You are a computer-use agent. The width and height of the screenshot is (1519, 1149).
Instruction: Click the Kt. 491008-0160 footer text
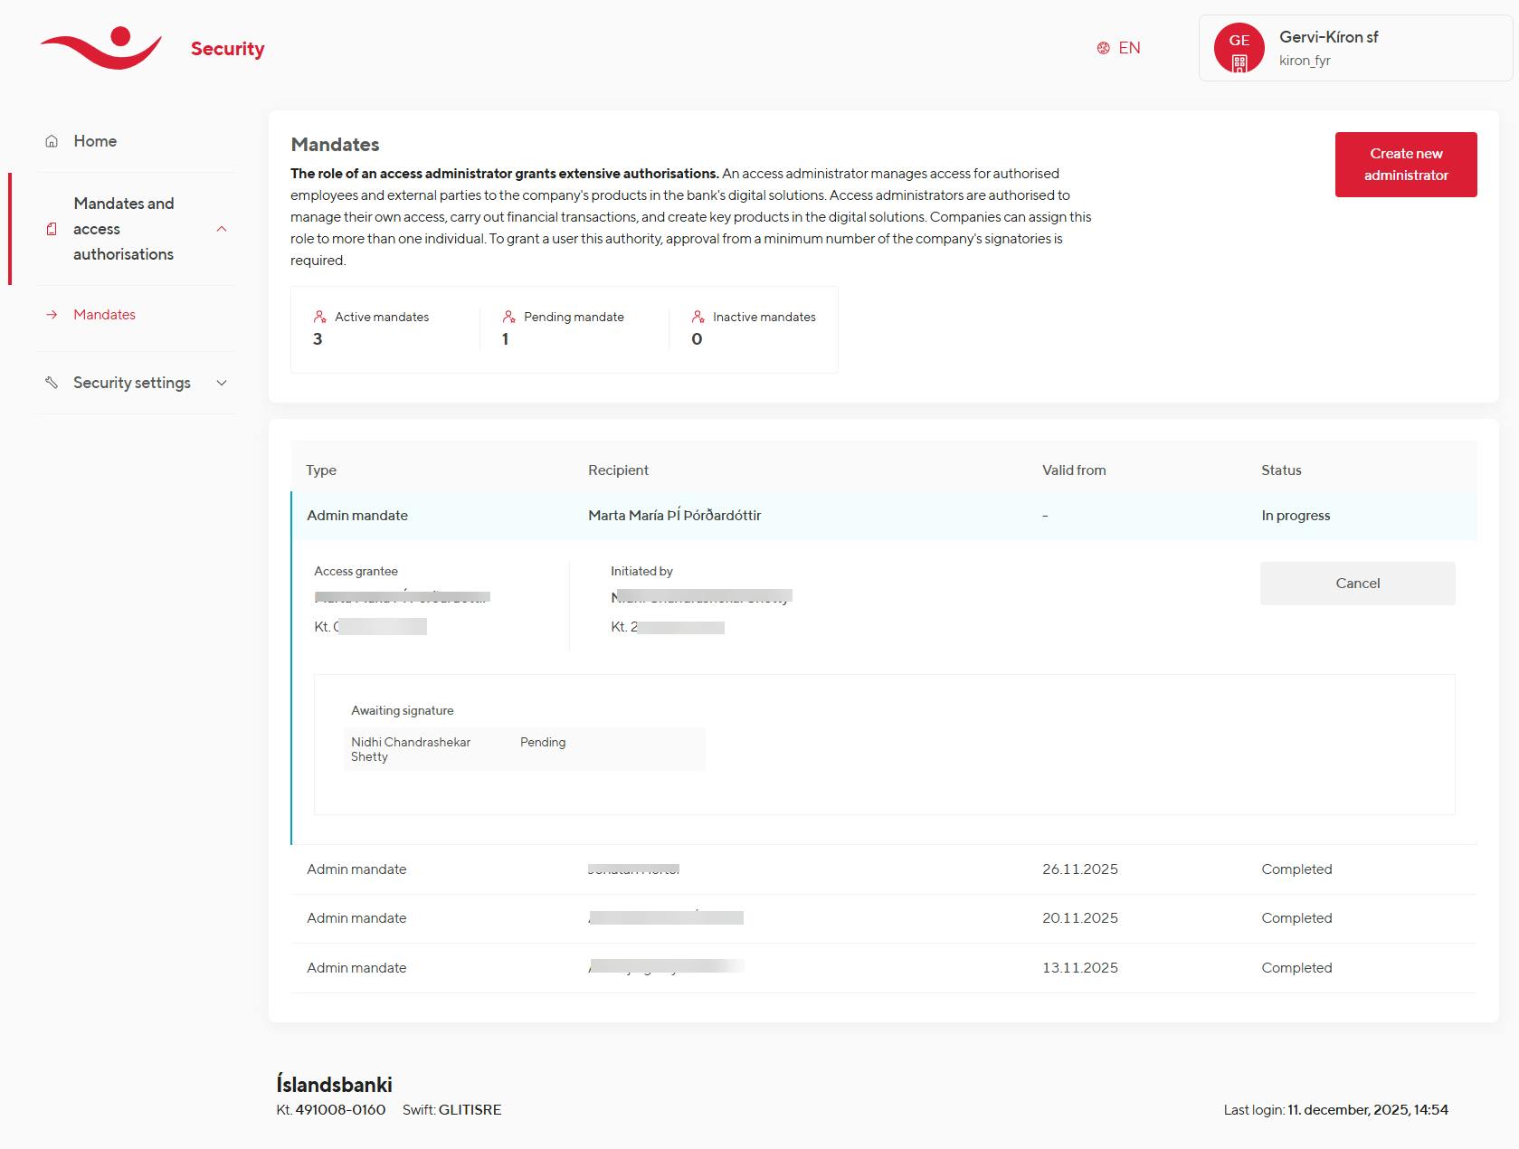[331, 1110]
